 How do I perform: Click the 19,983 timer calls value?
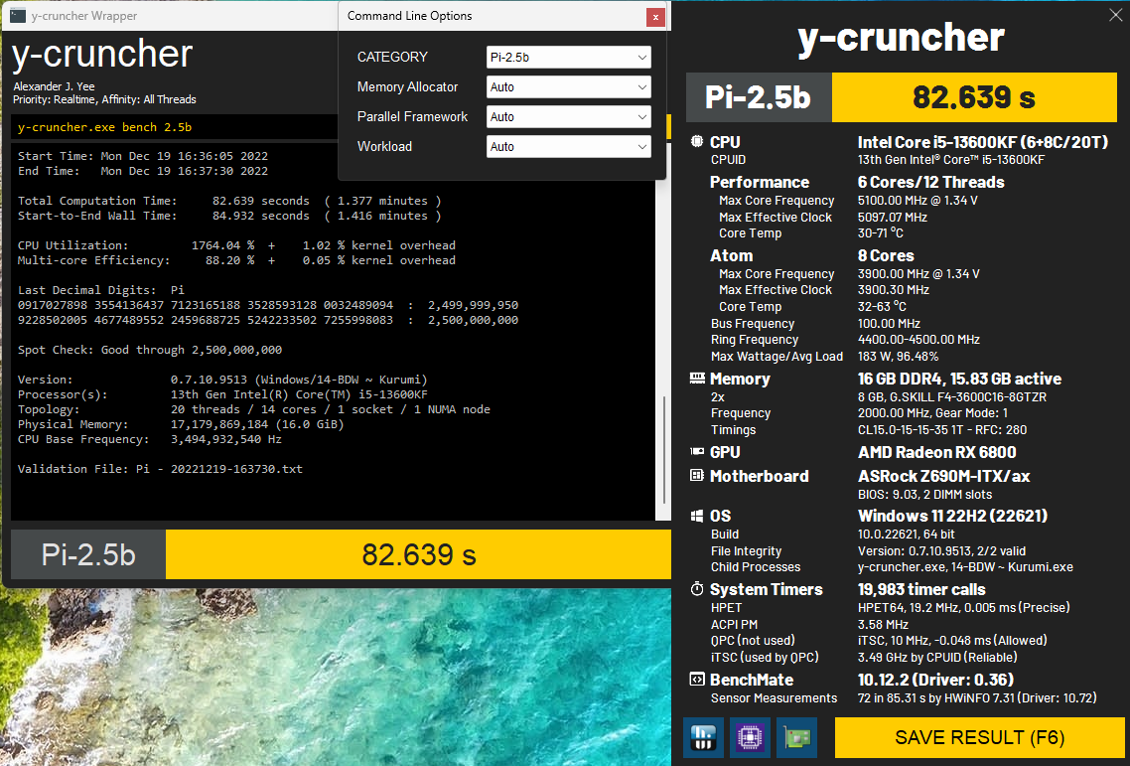pyautogui.click(x=921, y=589)
